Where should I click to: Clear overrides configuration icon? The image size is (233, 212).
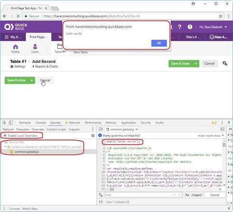pyautogui.click(x=93, y=136)
